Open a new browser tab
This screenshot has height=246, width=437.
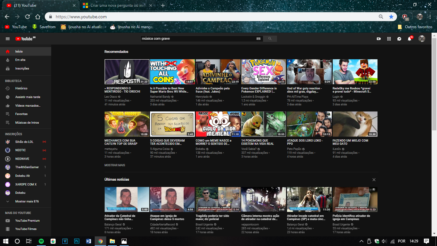[163, 5]
